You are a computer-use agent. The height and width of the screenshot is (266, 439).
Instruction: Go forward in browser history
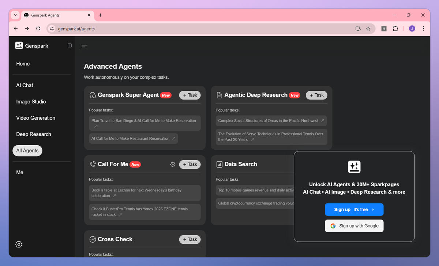[x=27, y=29]
